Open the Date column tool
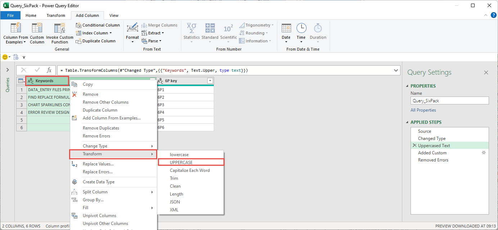This screenshot has width=498, height=230. click(x=286, y=29)
